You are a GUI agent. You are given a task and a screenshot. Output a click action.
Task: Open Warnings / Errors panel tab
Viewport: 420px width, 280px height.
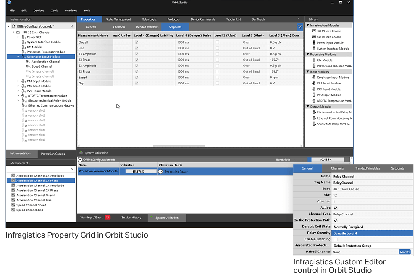[x=95, y=218]
